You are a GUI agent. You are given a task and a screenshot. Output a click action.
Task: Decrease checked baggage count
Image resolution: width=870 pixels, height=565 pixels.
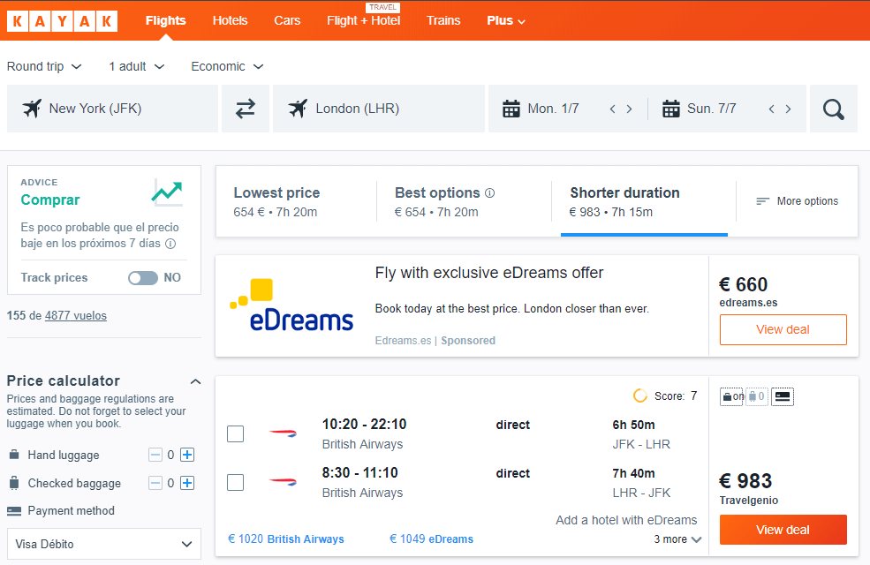(155, 484)
